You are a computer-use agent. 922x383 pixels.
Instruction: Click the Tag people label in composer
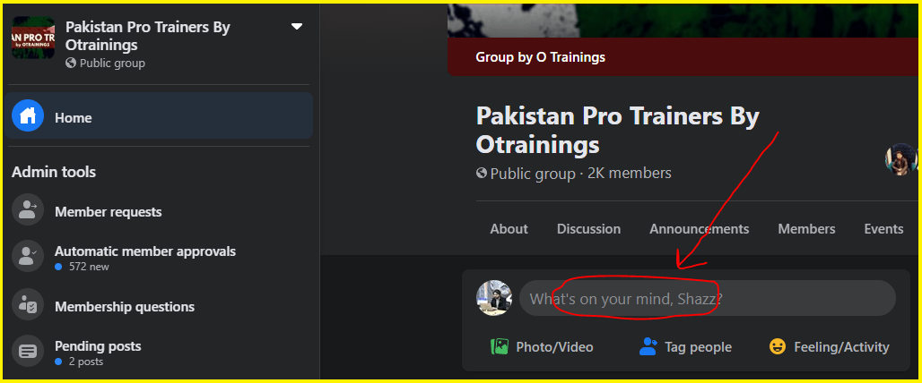(698, 347)
